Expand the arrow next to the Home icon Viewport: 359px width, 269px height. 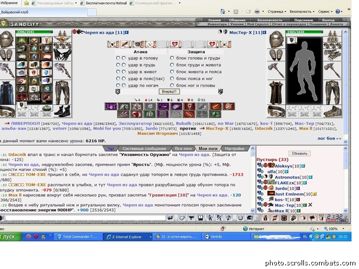click(229, 11)
